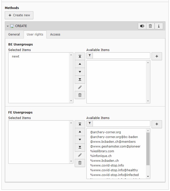Move BE Usergroups selection to bottom
The width and height of the screenshot is (170, 191).
(80, 79)
